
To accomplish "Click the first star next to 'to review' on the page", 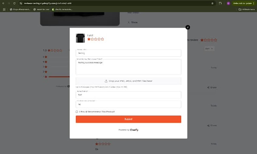I will coord(202,40).
